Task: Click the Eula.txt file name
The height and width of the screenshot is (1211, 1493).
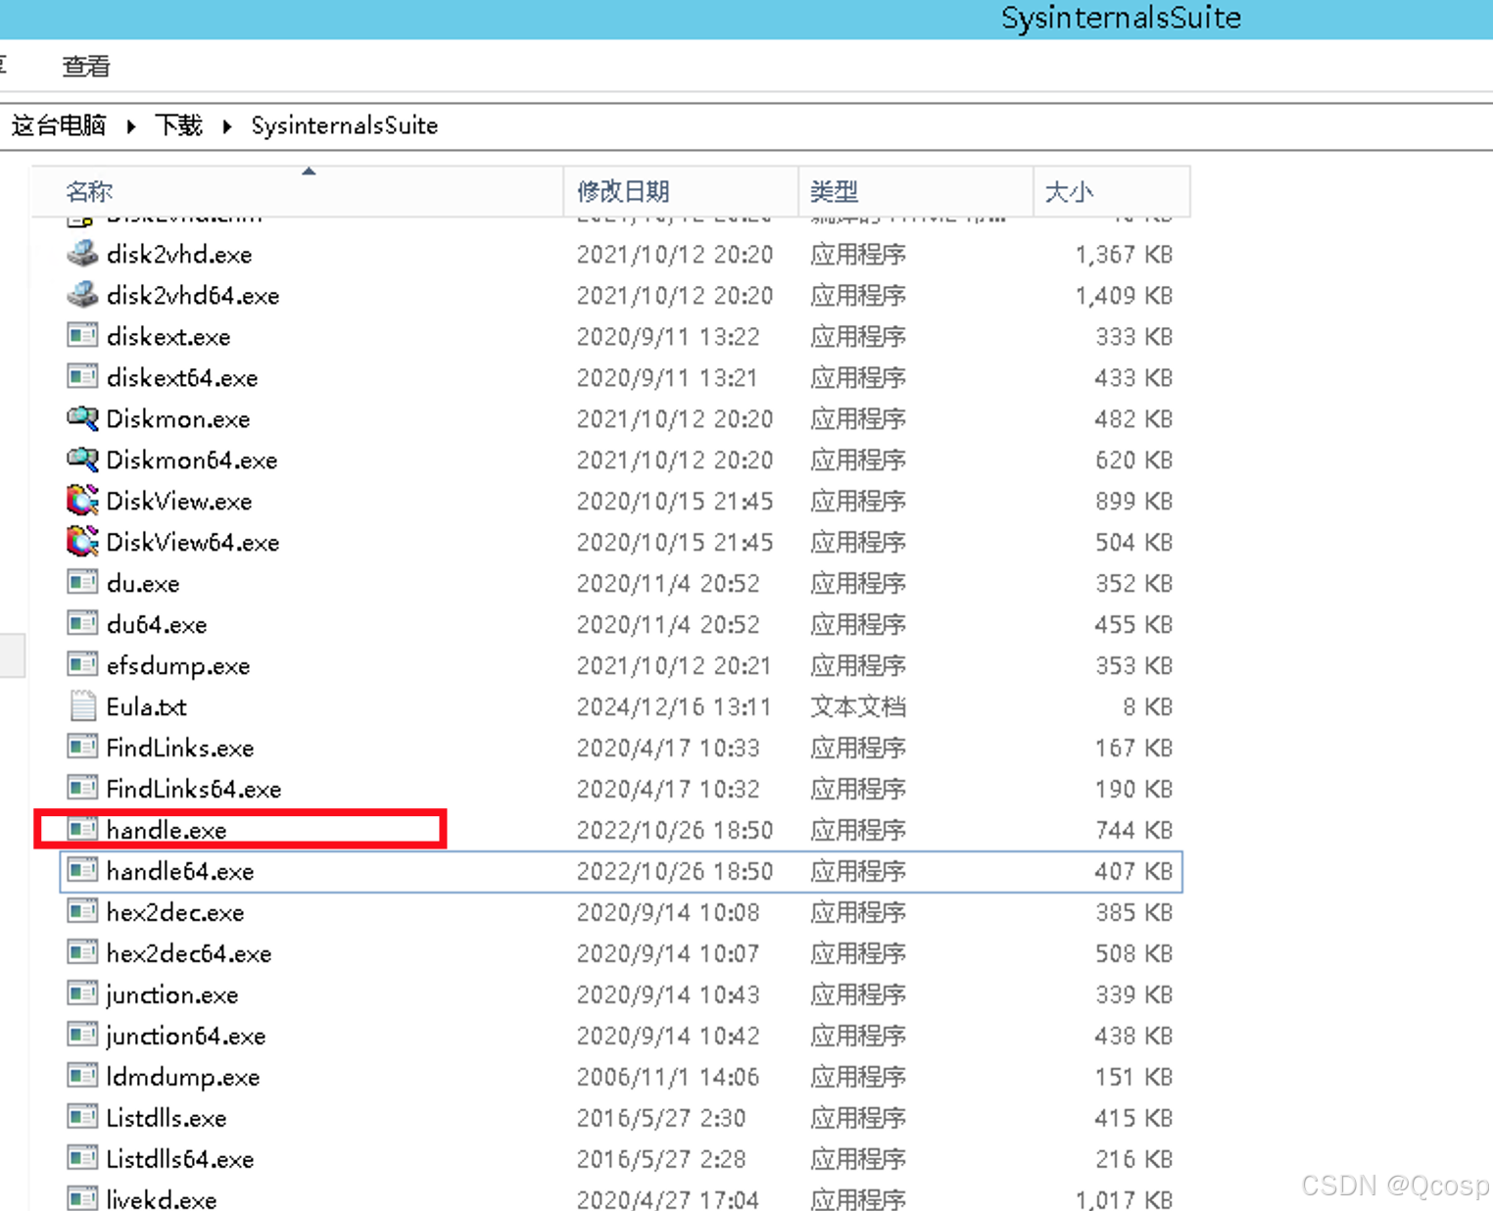Action: tap(146, 706)
